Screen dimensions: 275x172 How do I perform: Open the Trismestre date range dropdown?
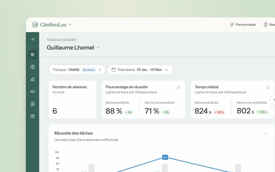tap(140, 70)
